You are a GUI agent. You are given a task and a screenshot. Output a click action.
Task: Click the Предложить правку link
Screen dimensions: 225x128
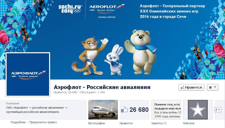[x=43, y=122]
